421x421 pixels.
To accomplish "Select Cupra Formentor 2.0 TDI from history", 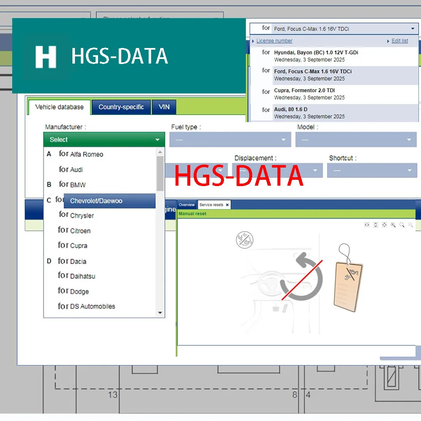I will pyautogui.click(x=334, y=94).
